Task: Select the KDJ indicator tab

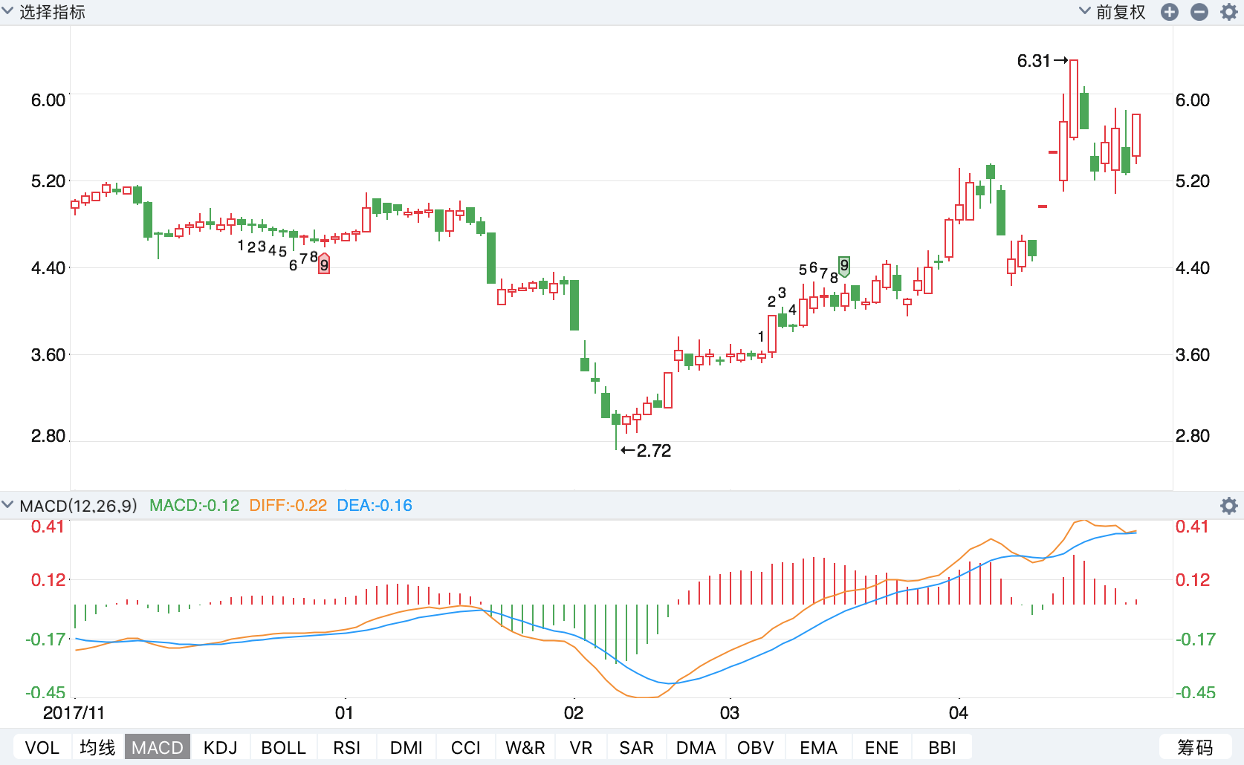Action: click(x=220, y=747)
